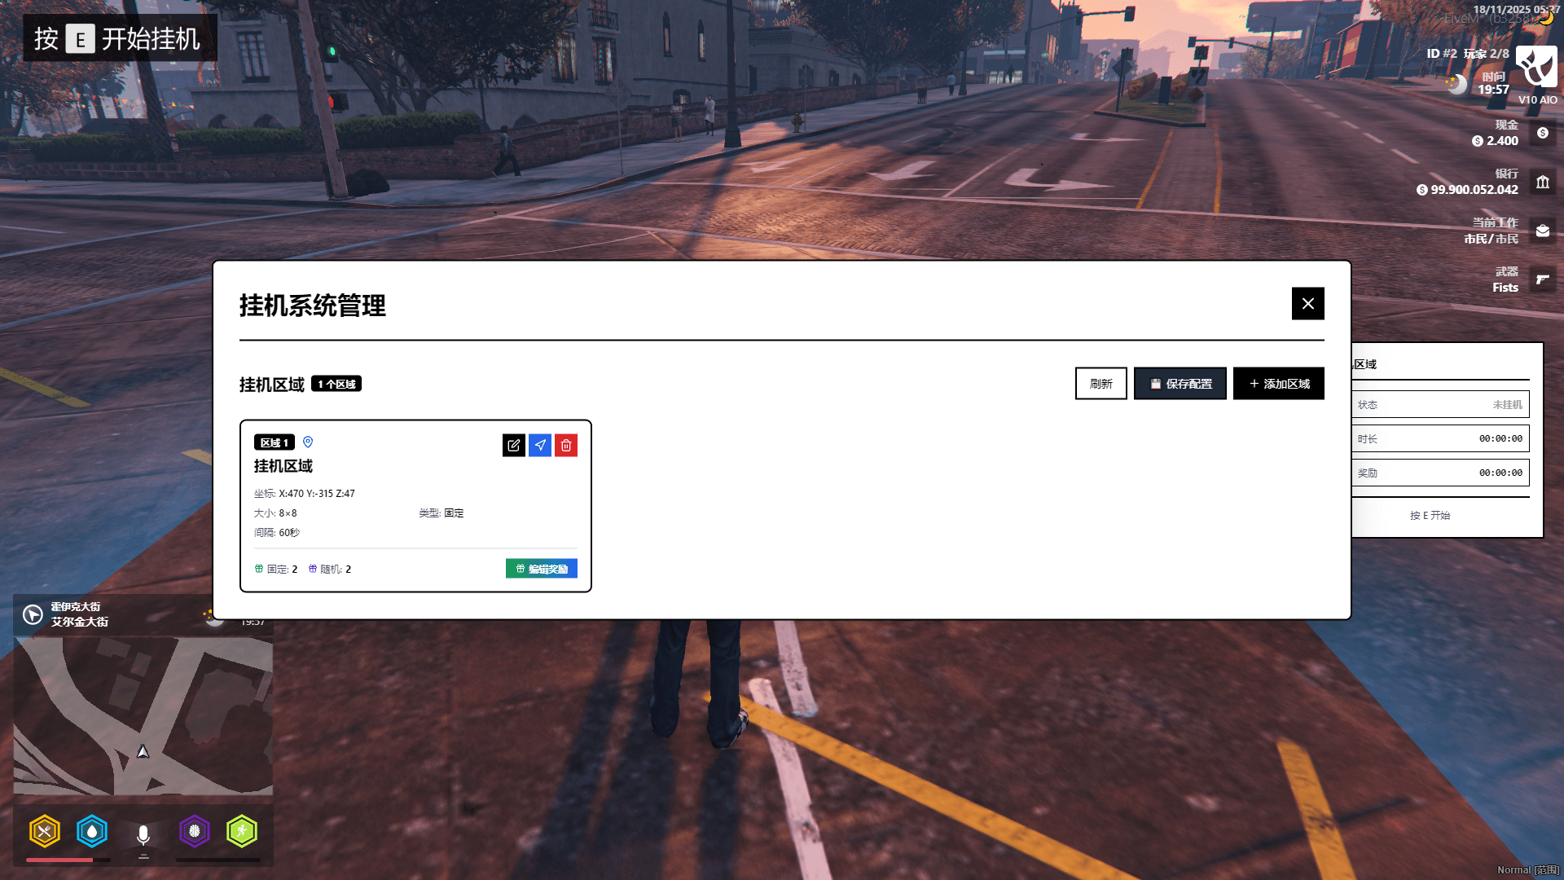Click the bank balance 99.900.052.042
1564x880 pixels.
pyautogui.click(x=1474, y=190)
